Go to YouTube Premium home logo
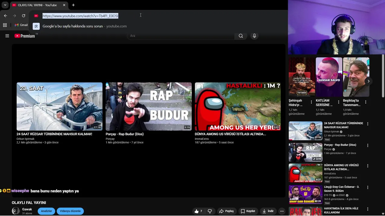 [x=25, y=36]
